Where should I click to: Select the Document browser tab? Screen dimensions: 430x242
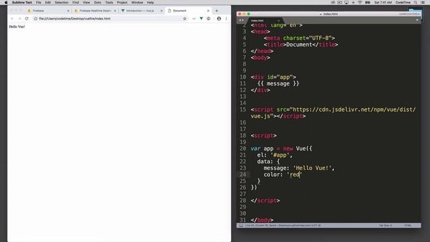coord(188,11)
